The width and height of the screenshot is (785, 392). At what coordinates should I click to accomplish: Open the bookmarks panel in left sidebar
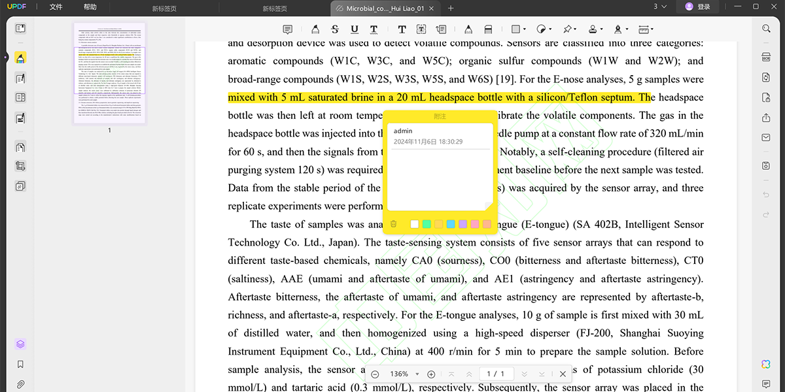[x=20, y=365]
